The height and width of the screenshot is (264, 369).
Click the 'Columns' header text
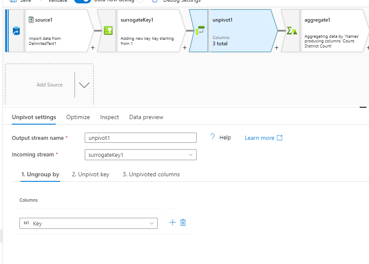coord(28,200)
